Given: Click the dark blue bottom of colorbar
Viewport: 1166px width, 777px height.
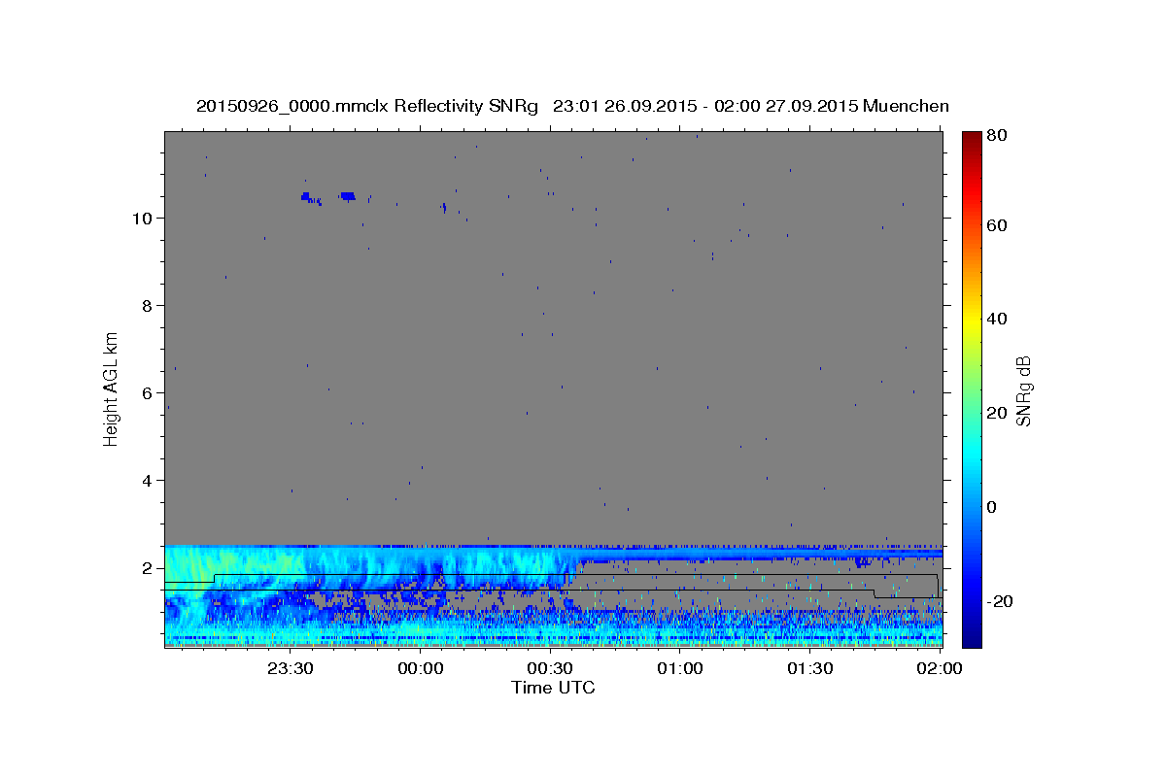Looking at the screenshot, I should (972, 636).
